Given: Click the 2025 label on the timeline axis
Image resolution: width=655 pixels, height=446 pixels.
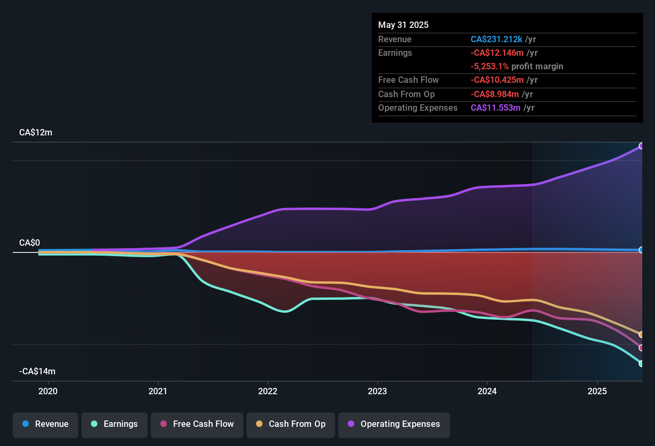Looking at the screenshot, I should click(597, 391).
